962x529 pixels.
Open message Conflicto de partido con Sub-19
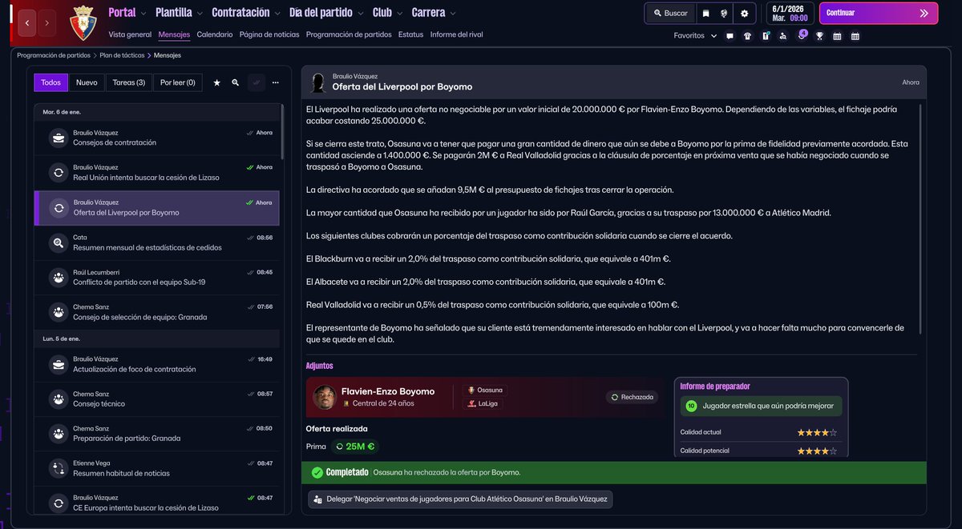pos(157,277)
